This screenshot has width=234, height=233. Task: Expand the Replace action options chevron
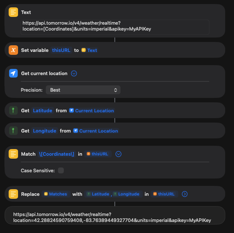(x=185, y=194)
